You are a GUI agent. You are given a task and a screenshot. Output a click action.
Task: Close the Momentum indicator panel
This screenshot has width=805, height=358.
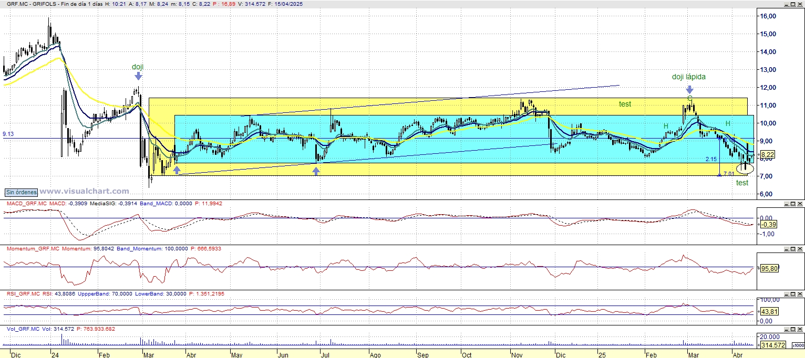point(800,248)
